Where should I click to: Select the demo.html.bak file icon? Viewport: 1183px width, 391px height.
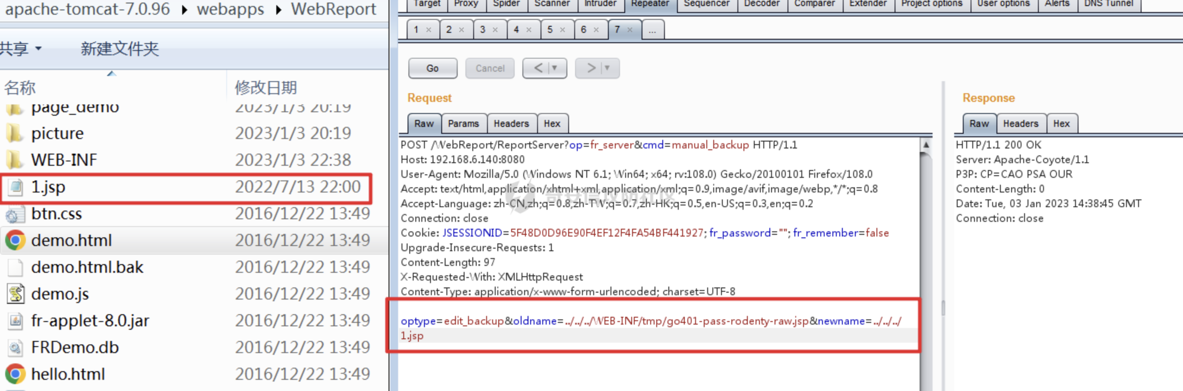15,267
